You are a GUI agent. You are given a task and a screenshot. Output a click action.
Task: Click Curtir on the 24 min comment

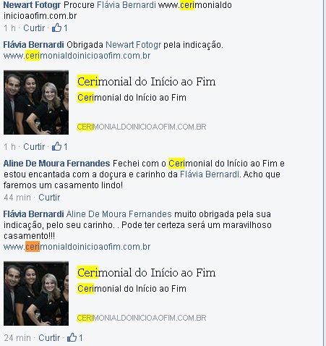(x=49, y=337)
